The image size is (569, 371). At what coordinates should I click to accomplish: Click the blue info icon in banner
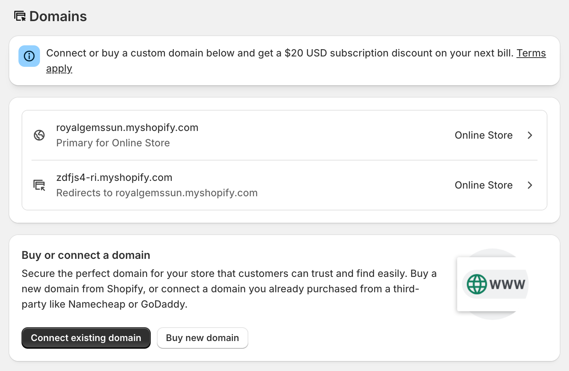tap(29, 56)
